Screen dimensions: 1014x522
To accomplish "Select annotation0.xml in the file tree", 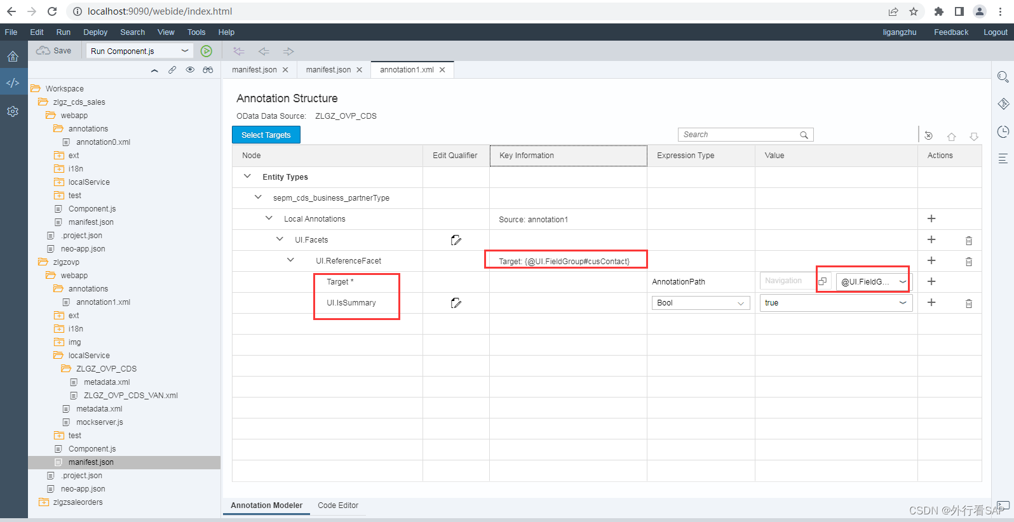I will (x=103, y=142).
